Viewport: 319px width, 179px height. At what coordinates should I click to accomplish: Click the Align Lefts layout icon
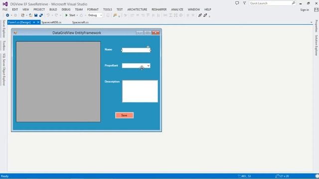[x=133, y=15]
